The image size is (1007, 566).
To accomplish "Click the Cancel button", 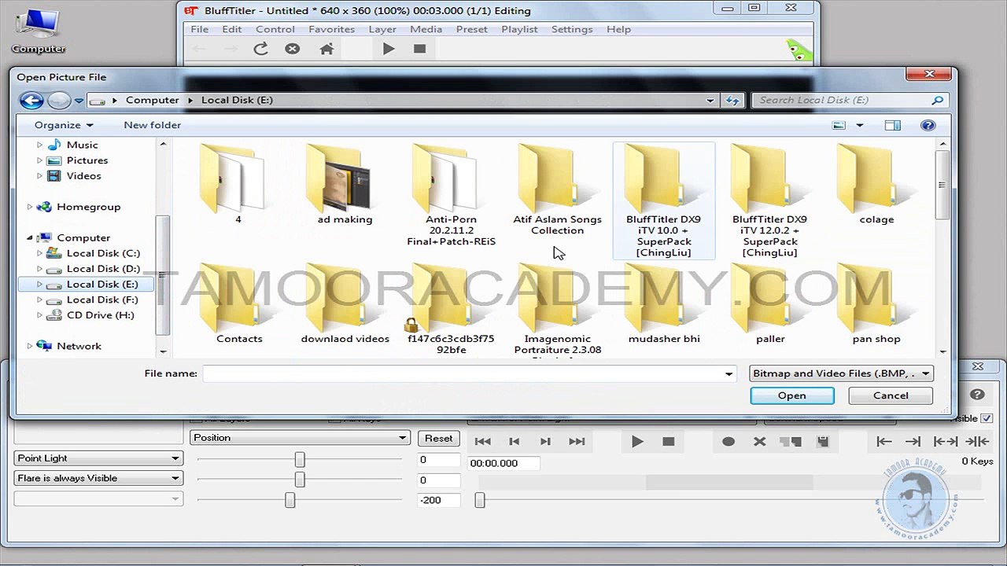I will (x=891, y=395).
